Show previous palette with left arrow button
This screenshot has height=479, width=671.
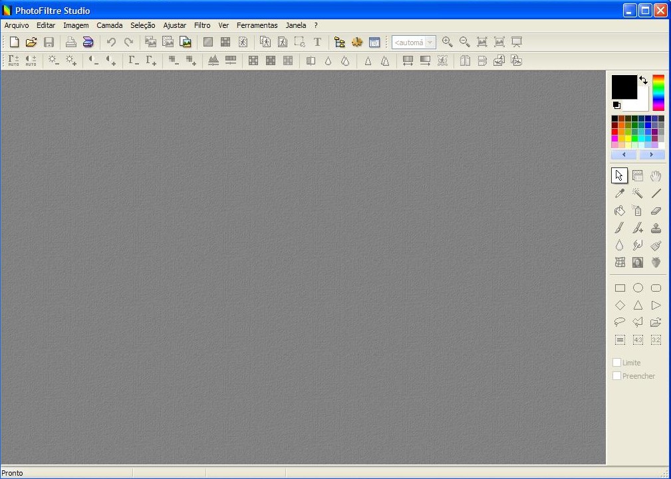tap(624, 154)
